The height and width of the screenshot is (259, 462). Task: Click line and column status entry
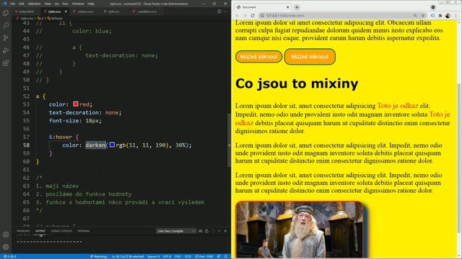click(x=127, y=256)
